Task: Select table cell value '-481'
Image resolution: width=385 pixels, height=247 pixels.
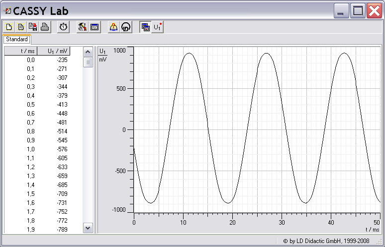Action: coord(62,123)
